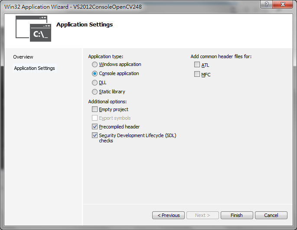
Task: Close the wizard window with X
Action: click(x=283, y=4)
